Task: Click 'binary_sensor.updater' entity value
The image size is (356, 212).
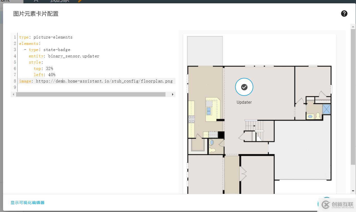Action: coord(74,56)
